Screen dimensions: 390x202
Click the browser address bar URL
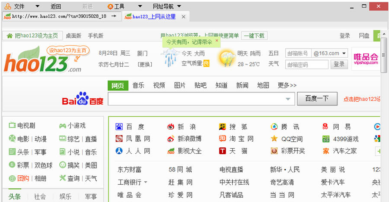[59, 16]
